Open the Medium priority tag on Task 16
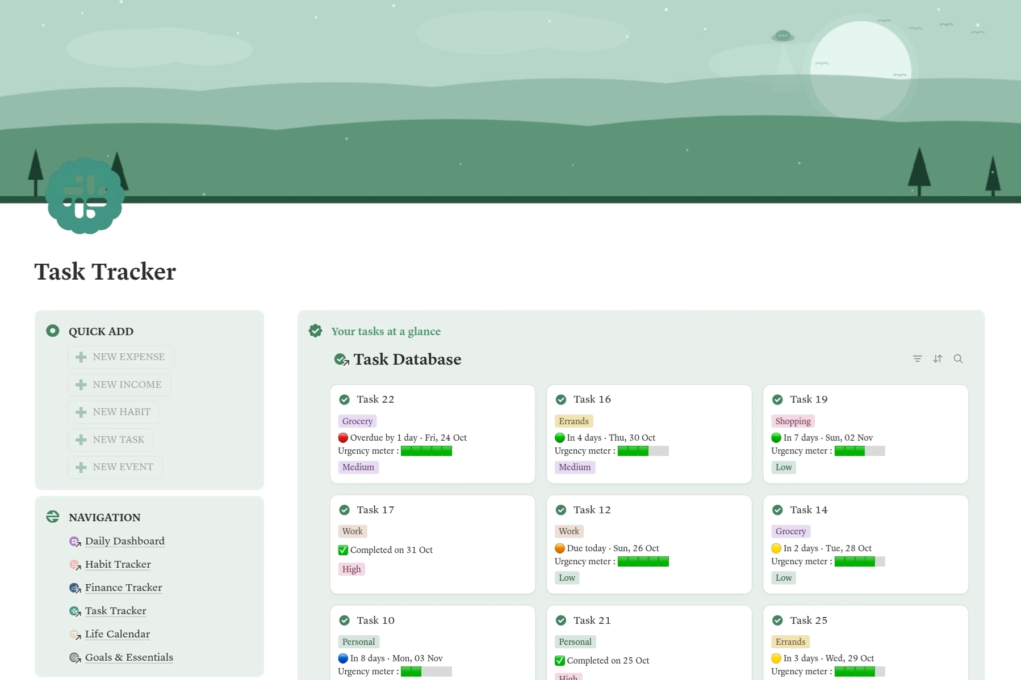The width and height of the screenshot is (1021, 680). (575, 467)
